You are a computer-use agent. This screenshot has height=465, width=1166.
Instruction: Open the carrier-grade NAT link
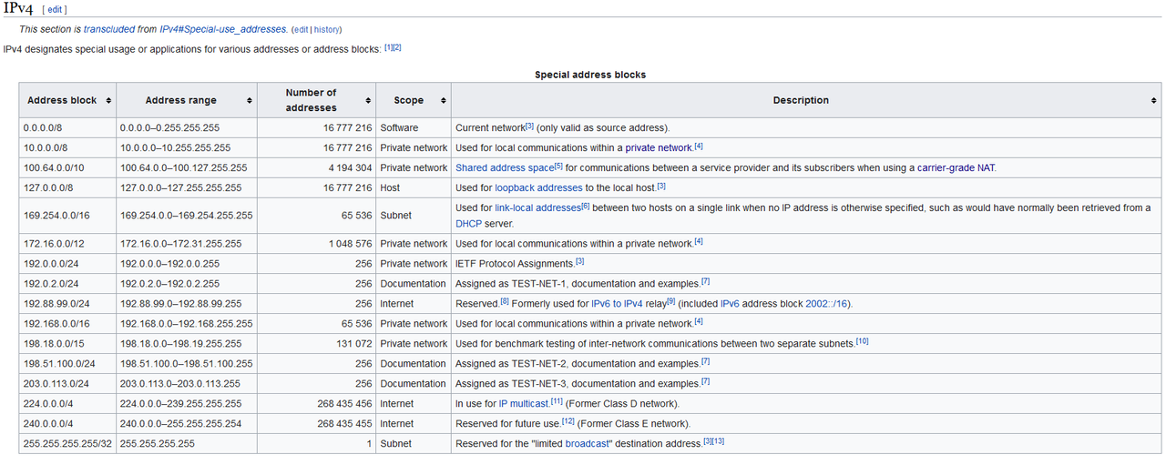coord(956,167)
